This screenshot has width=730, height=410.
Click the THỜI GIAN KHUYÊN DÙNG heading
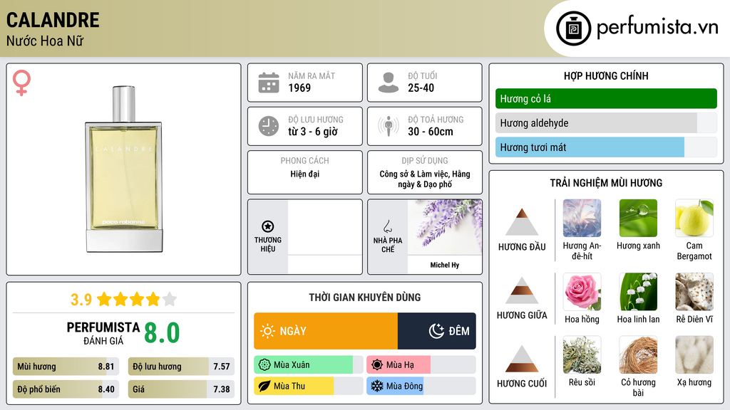(365, 297)
